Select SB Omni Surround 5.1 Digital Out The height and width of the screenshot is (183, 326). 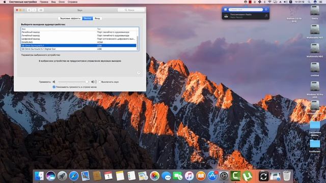[79, 49]
